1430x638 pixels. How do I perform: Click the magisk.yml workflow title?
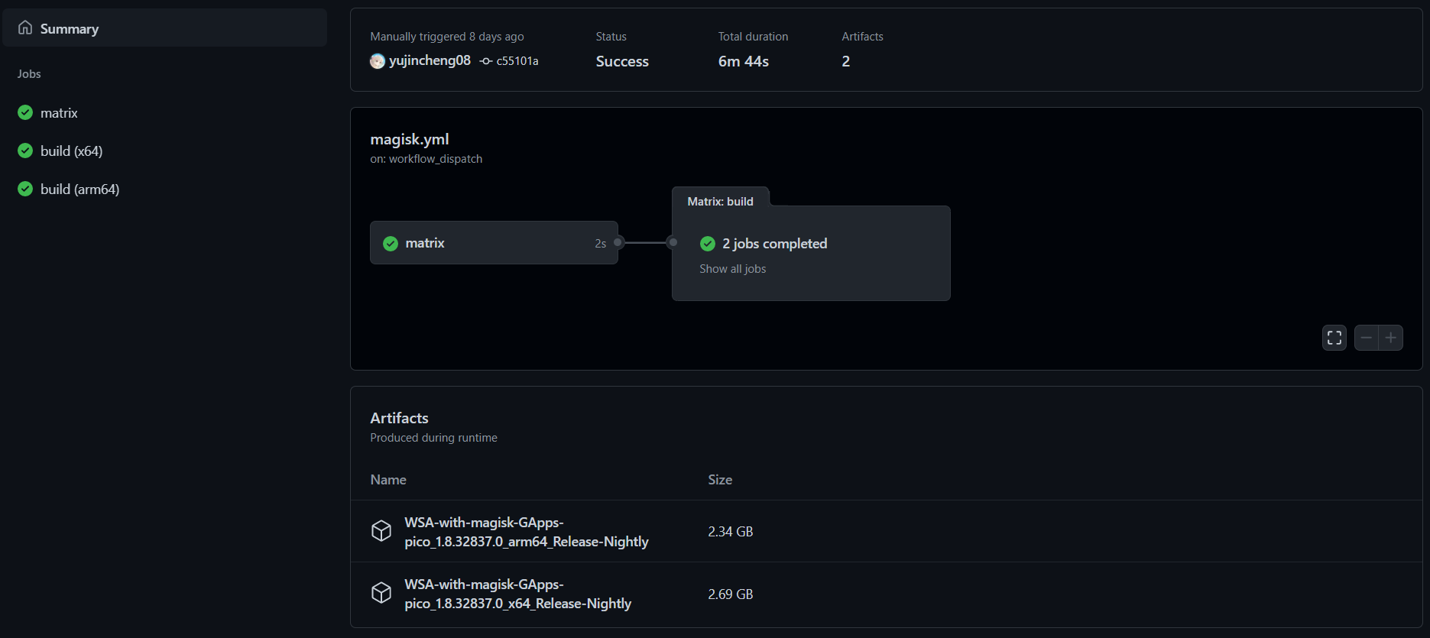click(x=410, y=139)
